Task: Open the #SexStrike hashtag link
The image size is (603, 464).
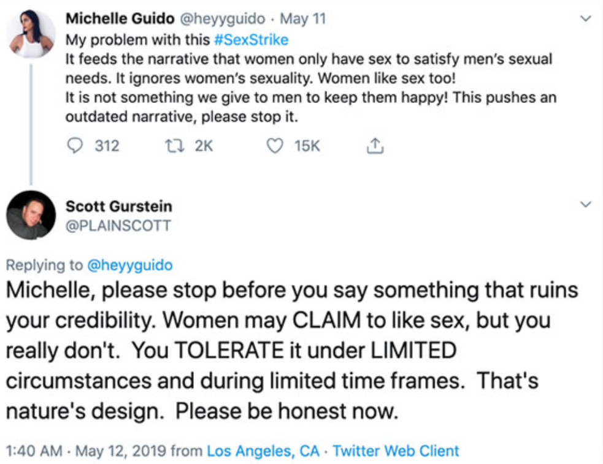Action: pyautogui.click(x=251, y=40)
